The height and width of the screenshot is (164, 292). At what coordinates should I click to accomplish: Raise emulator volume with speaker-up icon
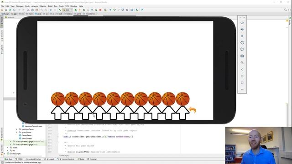click(x=242, y=29)
